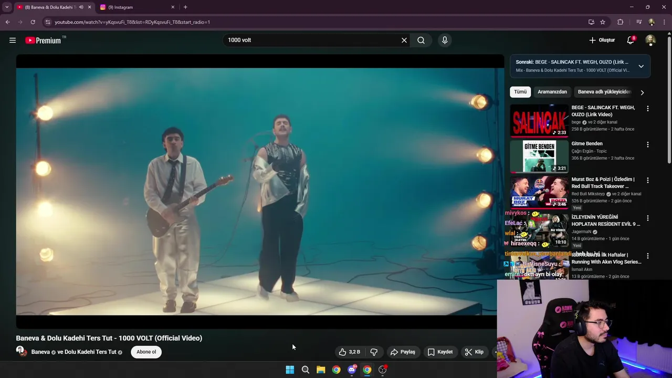The image size is (672, 378).
Task: Select Baneva adlı yükleyiciden chip
Action: 604,92
